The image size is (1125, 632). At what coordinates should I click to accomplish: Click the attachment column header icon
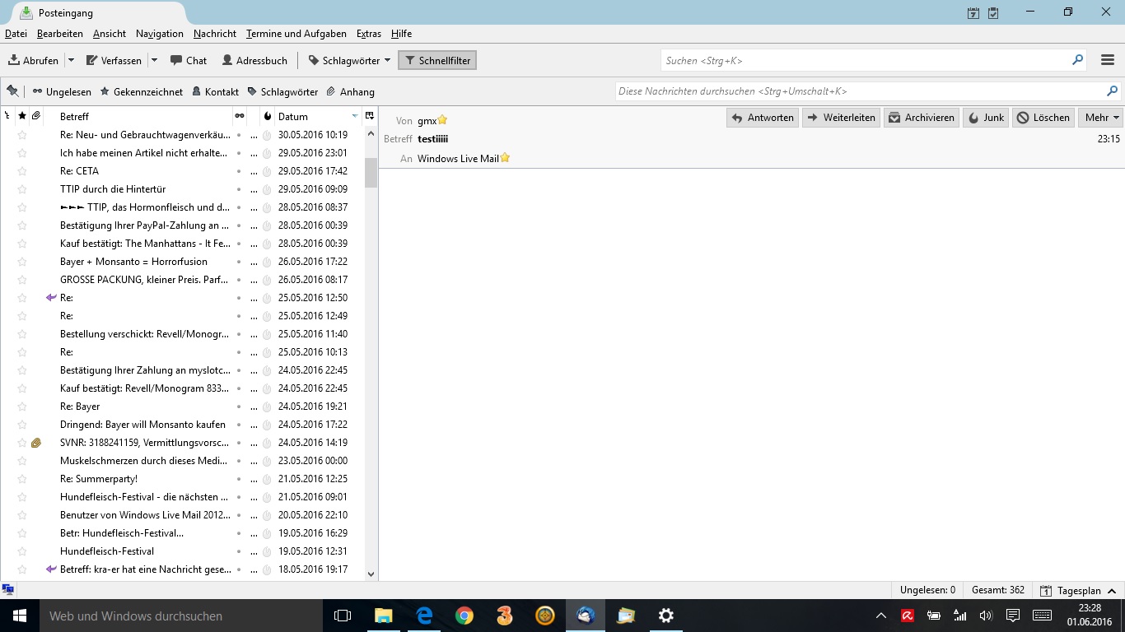(x=36, y=116)
